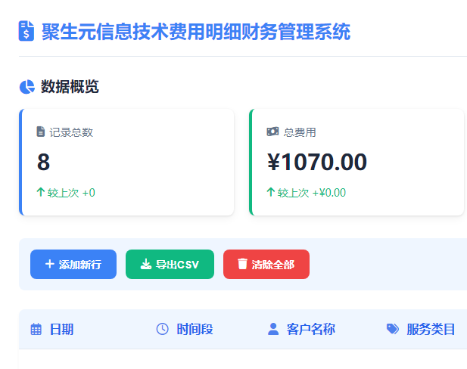
Task: Click the document icon beside 记录总数
Action: click(41, 132)
